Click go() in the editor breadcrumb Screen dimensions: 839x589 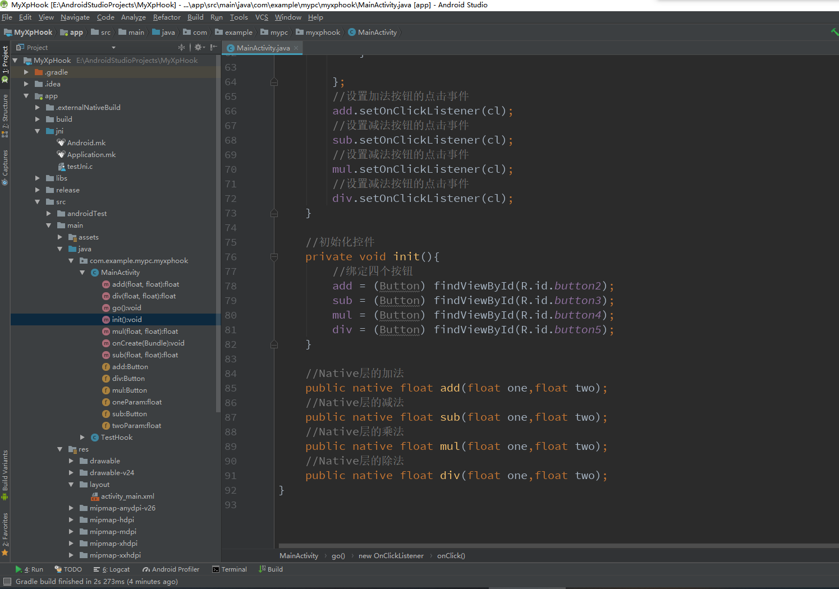click(338, 556)
